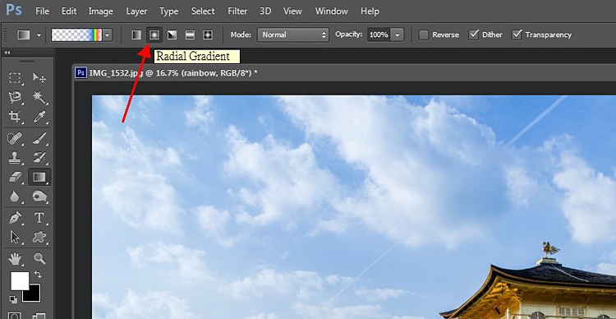
Task: Select the Brush tool
Action: 39,138
